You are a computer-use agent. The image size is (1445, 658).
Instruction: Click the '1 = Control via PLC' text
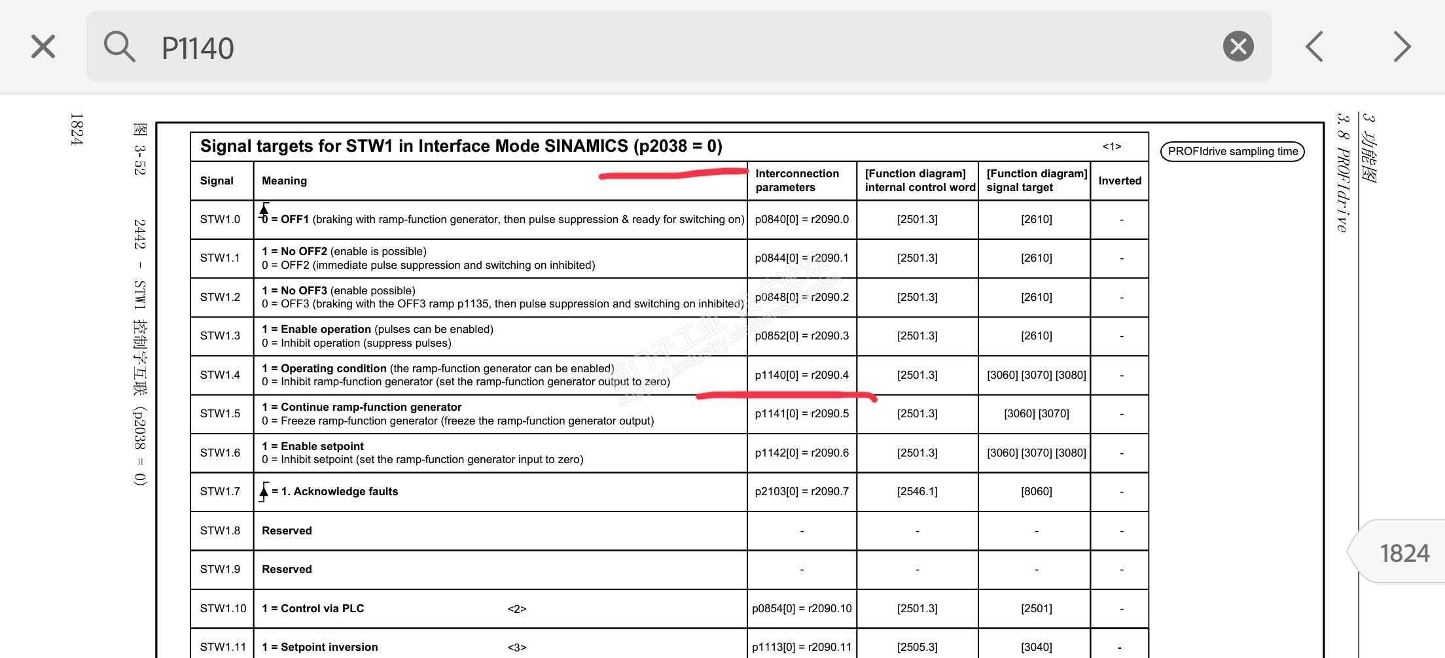point(313,608)
